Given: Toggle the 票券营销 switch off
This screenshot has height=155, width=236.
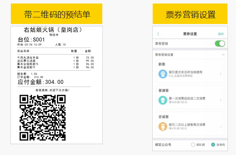Looking at the screenshot, I should click(220, 43).
